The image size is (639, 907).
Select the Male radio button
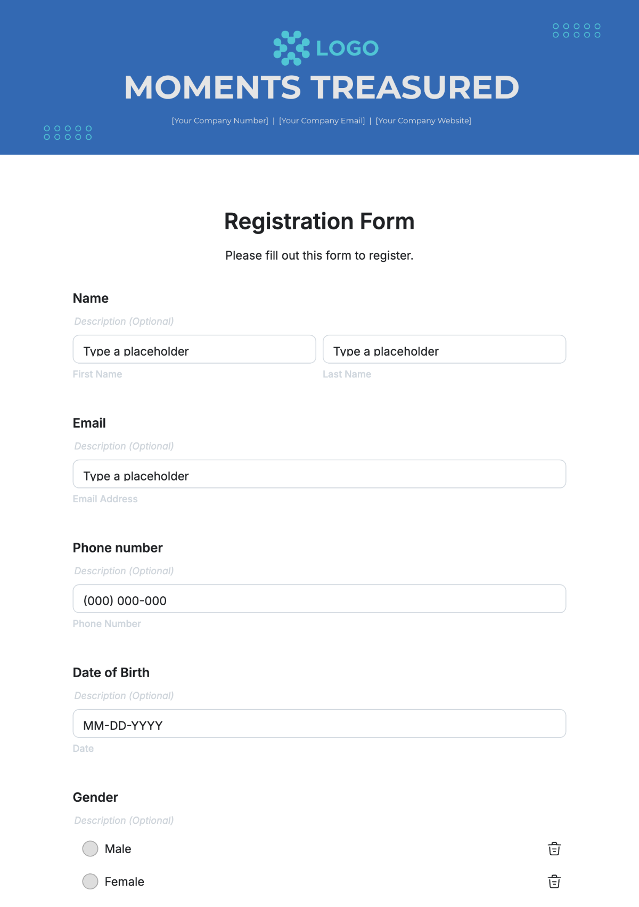(91, 848)
